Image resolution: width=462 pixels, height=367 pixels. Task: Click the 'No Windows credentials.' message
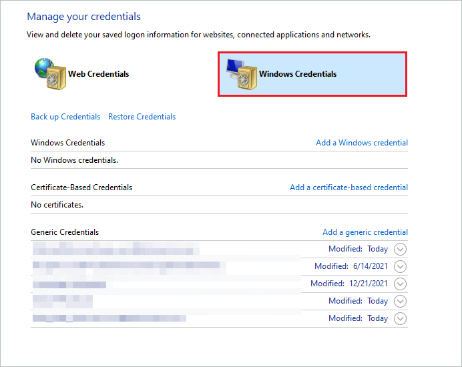coord(74,160)
